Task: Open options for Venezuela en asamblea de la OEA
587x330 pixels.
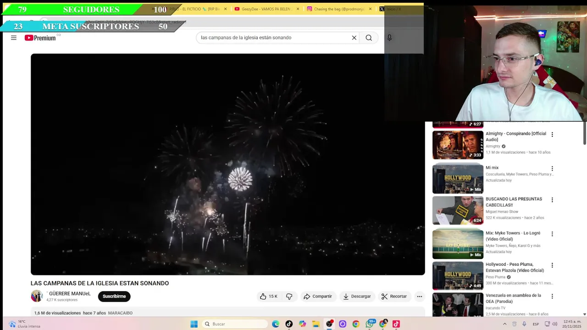Action: pos(552,297)
